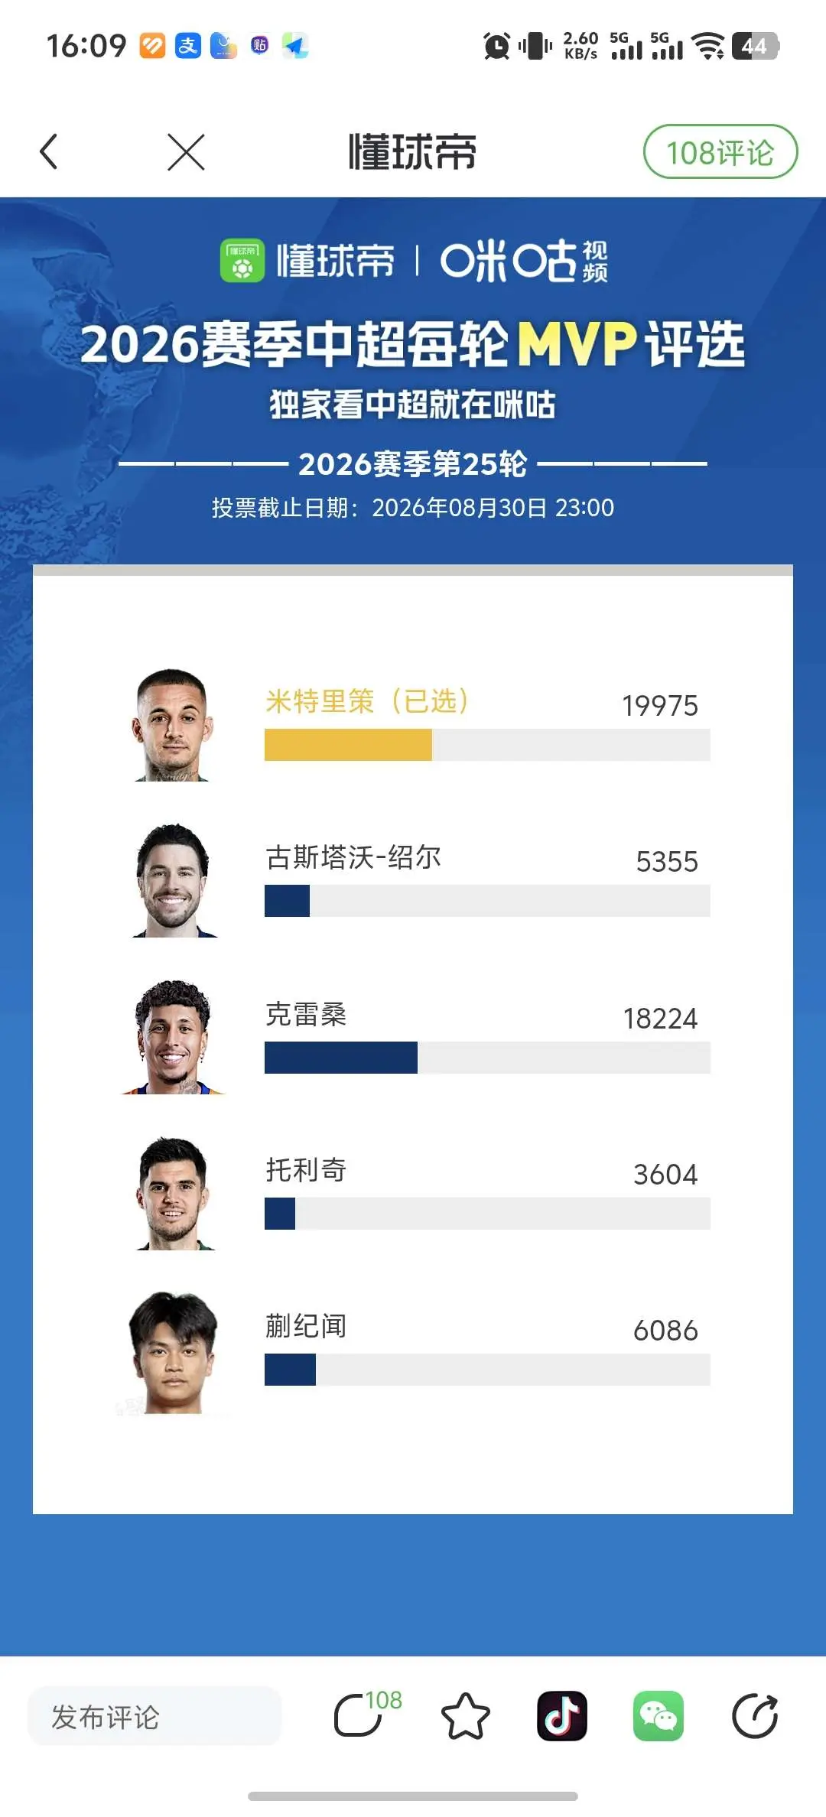This screenshot has width=826, height=1817.
Task: Focus the 发布评论 comment input field
Action: click(154, 1716)
